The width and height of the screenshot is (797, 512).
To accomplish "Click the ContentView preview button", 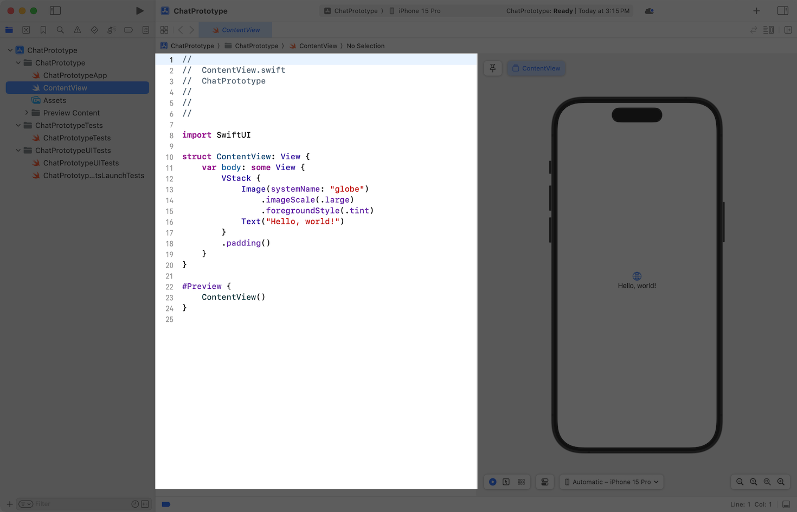I will pyautogui.click(x=536, y=68).
